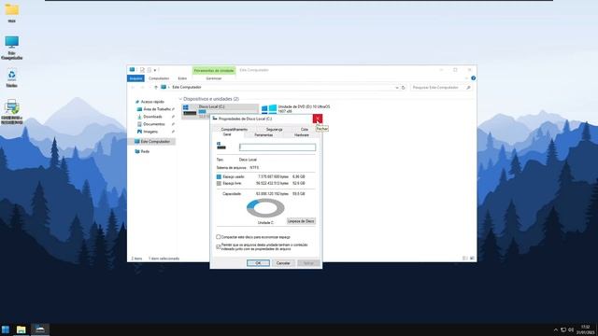Viewport: 598px width, 336px height.
Task: Click OK in properties dialog
Action: pyautogui.click(x=258, y=263)
